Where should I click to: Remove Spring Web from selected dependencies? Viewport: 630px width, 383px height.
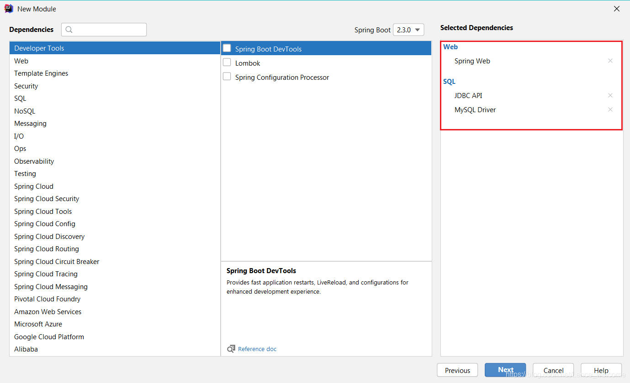click(x=610, y=61)
